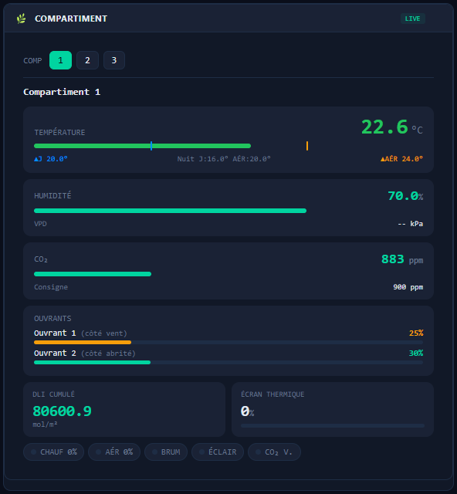Click the COMP label
Screen dimensions: 457x494
32,60
